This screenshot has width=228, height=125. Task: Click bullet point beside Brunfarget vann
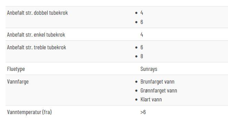click(x=136, y=82)
